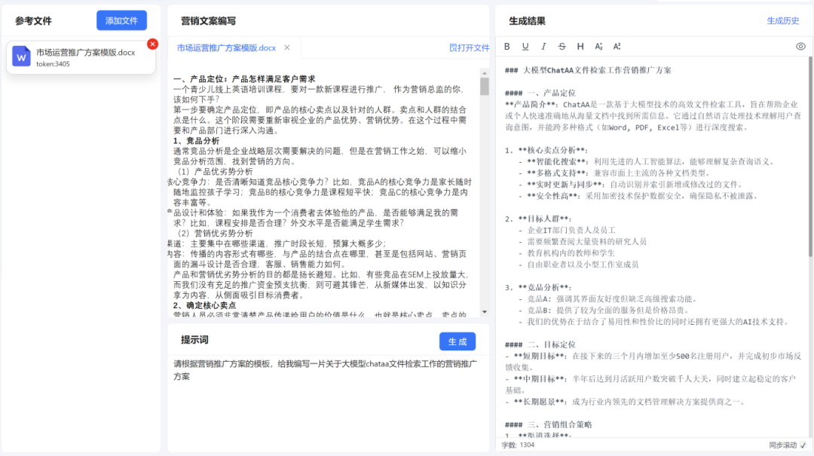
Task: Select the 市场运营推广方案模版.docx file card name
Action: click(86, 53)
